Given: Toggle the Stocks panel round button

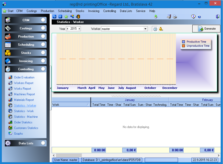Looking at the screenshot, I should (x=43, y=53).
